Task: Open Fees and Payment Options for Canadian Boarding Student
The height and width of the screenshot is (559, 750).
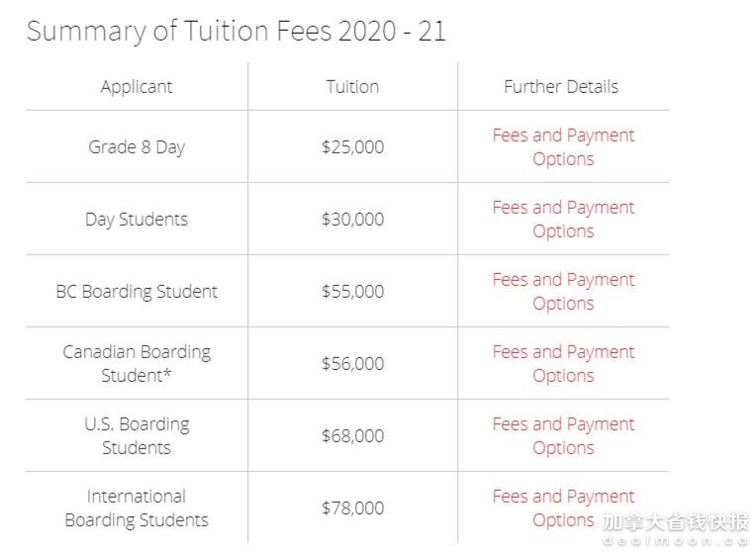Action: pyautogui.click(x=563, y=363)
